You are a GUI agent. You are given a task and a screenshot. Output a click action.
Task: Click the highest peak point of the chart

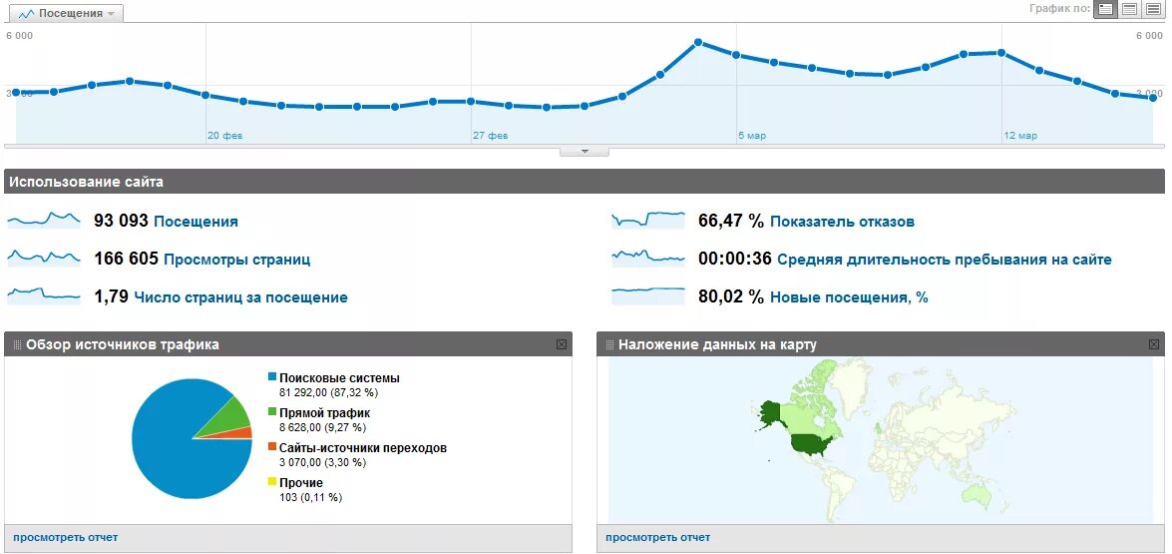(698, 43)
